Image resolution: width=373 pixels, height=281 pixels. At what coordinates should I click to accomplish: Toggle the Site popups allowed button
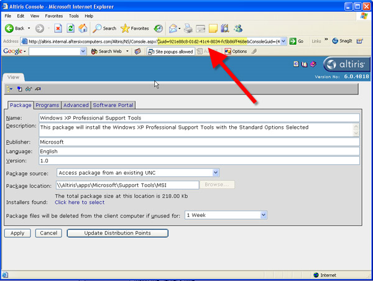pos(171,52)
